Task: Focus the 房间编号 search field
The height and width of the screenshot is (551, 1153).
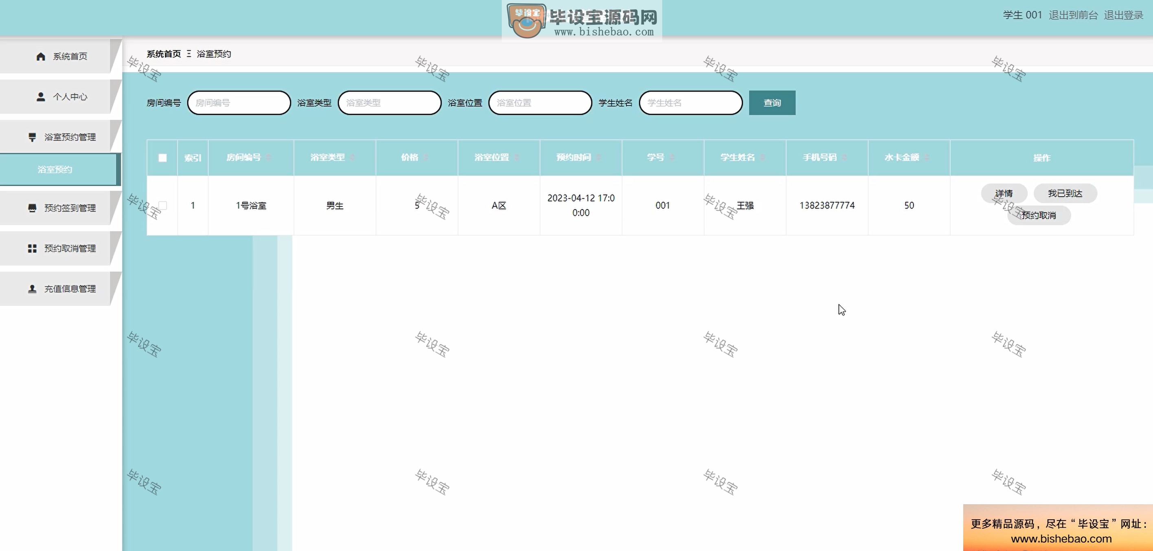Action: click(239, 103)
